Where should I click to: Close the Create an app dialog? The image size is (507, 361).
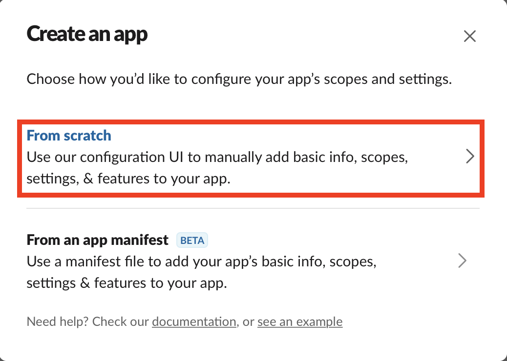(x=469, y=36)
